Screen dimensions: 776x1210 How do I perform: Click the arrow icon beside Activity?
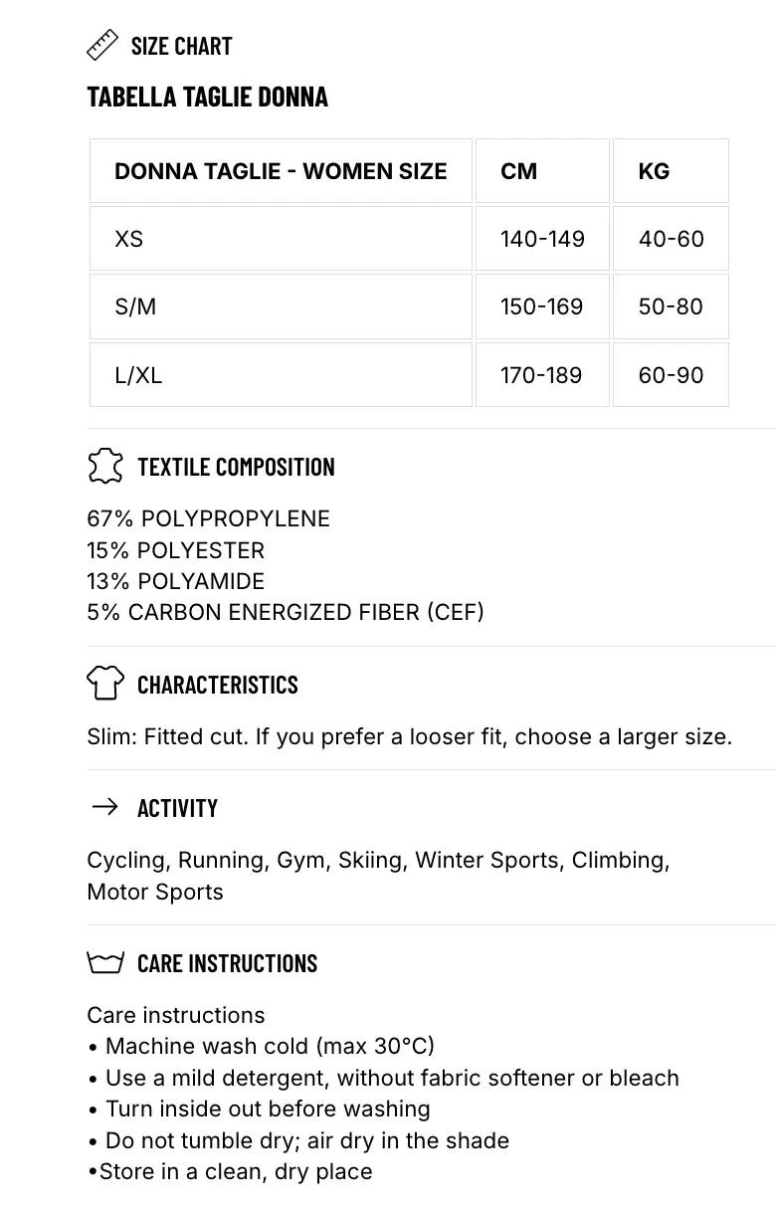(x=104, y=807)
